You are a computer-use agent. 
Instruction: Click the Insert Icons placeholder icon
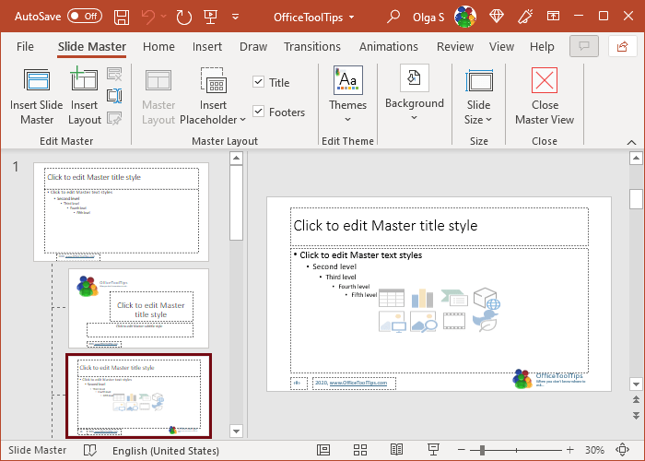(486, 321)
